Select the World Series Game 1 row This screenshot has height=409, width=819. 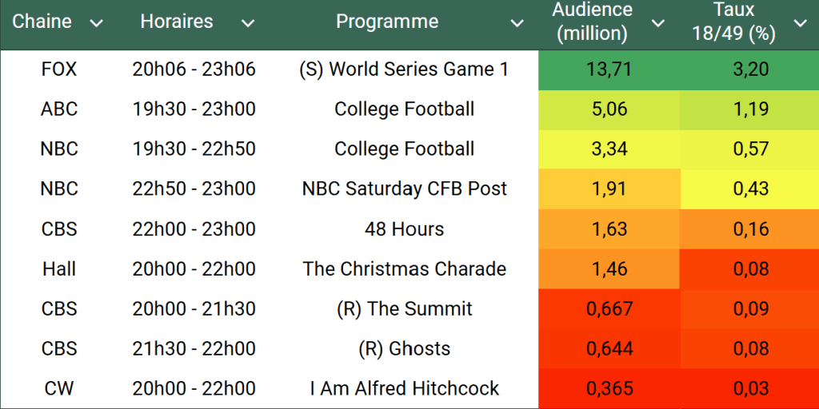click(404, 69)
